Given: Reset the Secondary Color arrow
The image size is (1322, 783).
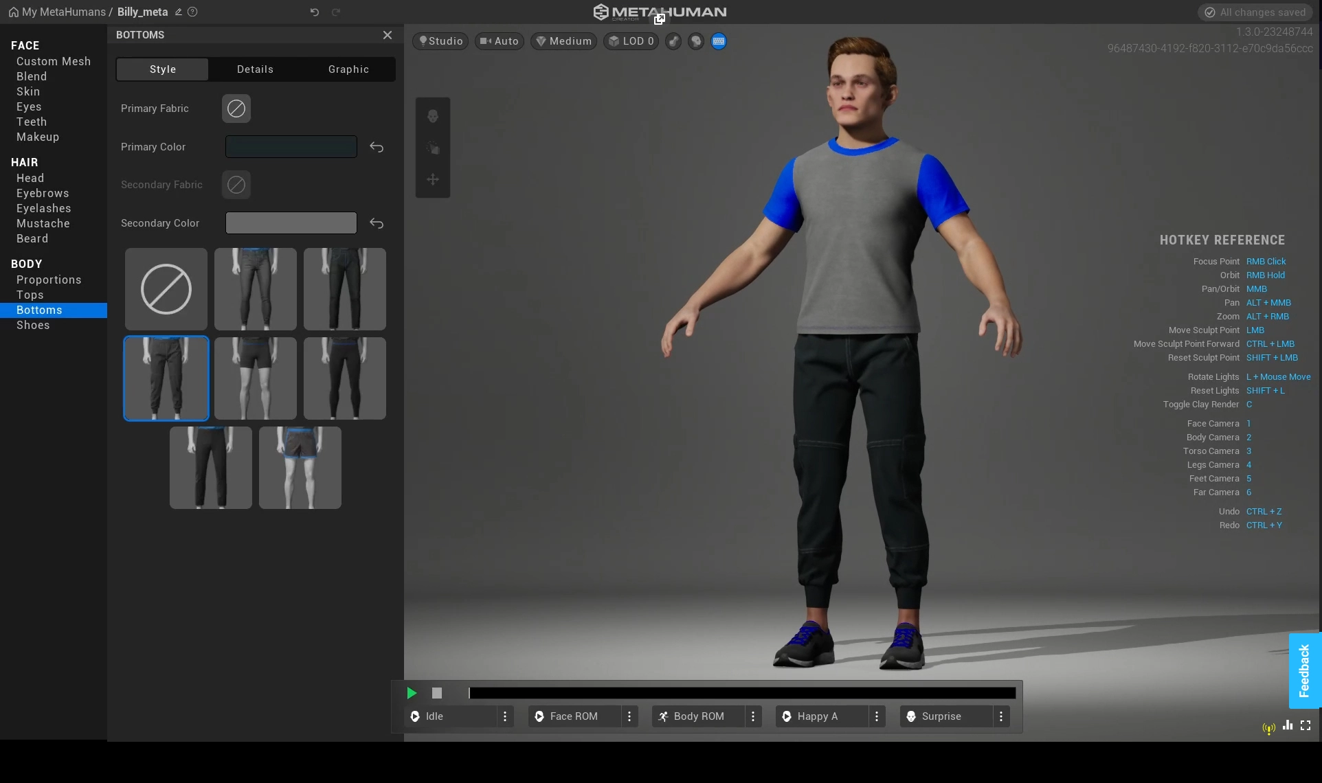Looking at the screenshot, I should [377, 223].
